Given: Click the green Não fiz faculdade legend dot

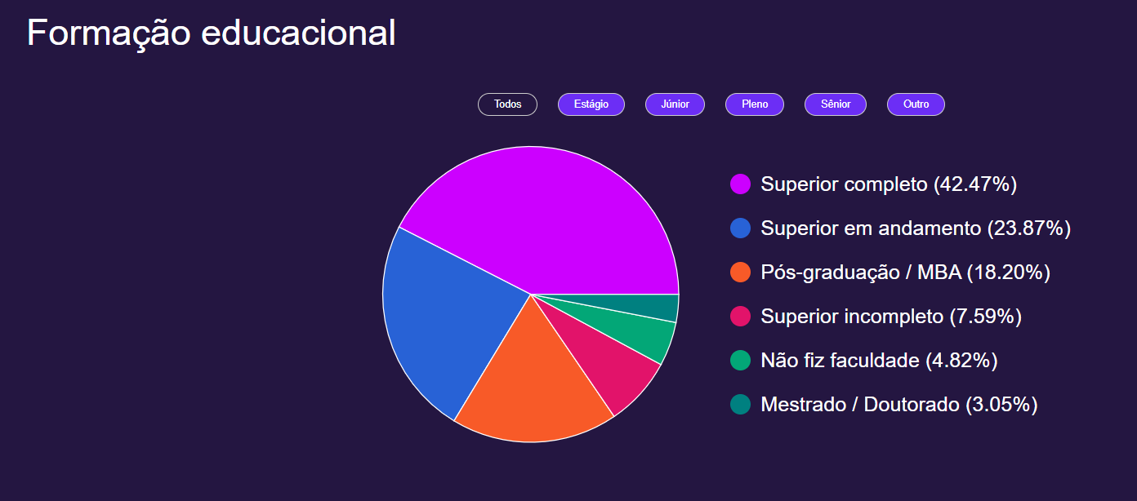Looking at the screenshot, I should coord(740,360).
